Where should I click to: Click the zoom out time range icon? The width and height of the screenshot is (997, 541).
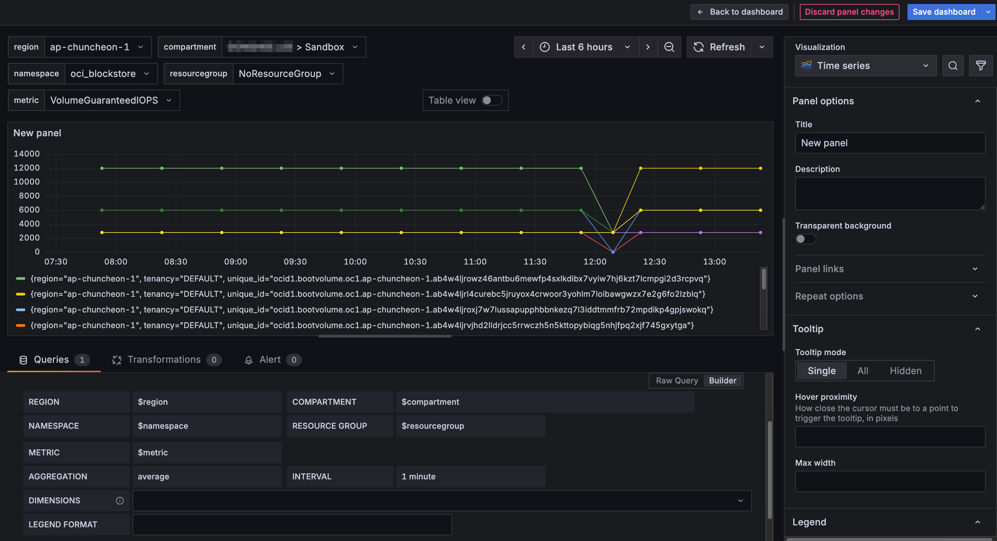coord(669,47)
